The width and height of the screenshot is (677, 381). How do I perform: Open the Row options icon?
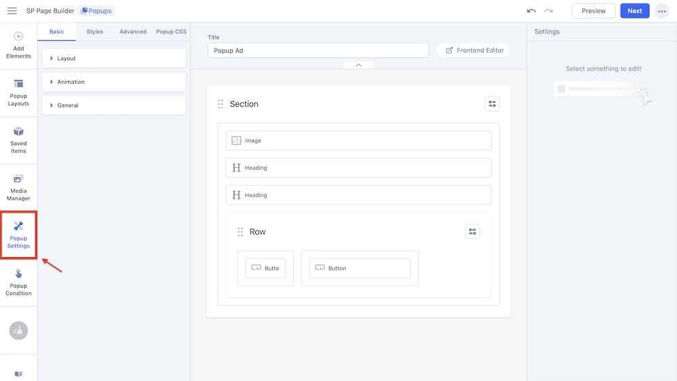(473, 231)
